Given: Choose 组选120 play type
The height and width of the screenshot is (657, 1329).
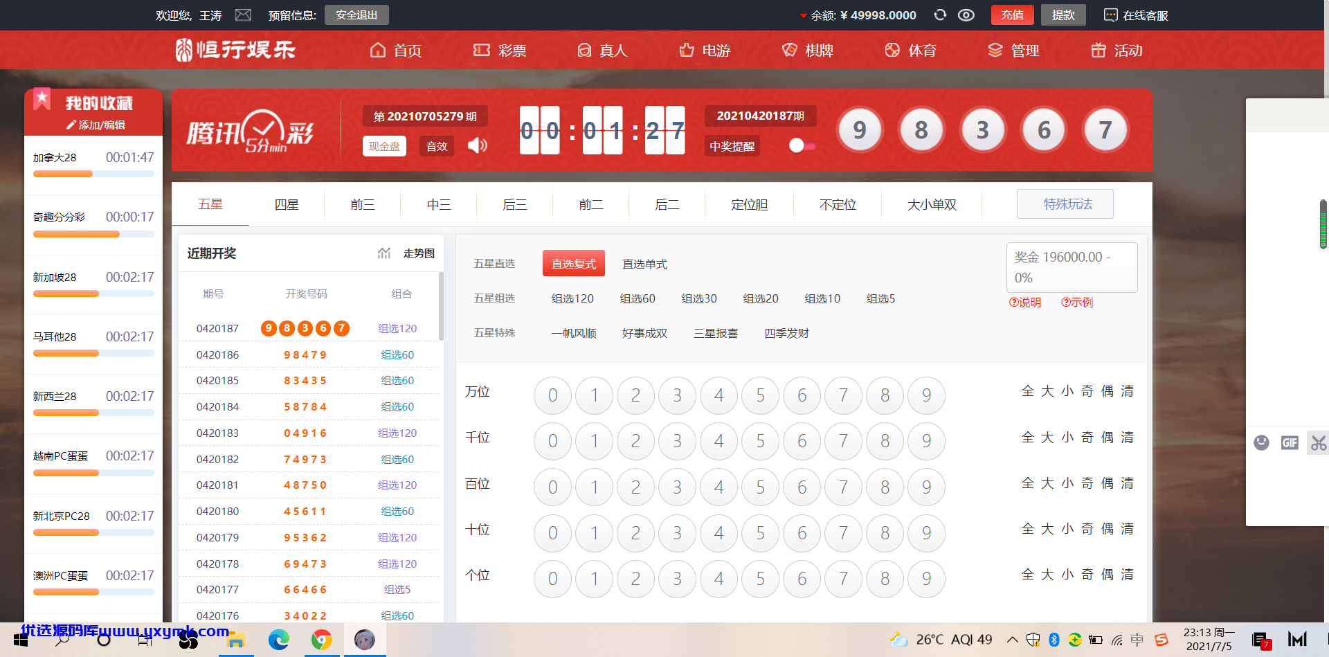Looking at the screenshot, I should click(x=572, y=298).
